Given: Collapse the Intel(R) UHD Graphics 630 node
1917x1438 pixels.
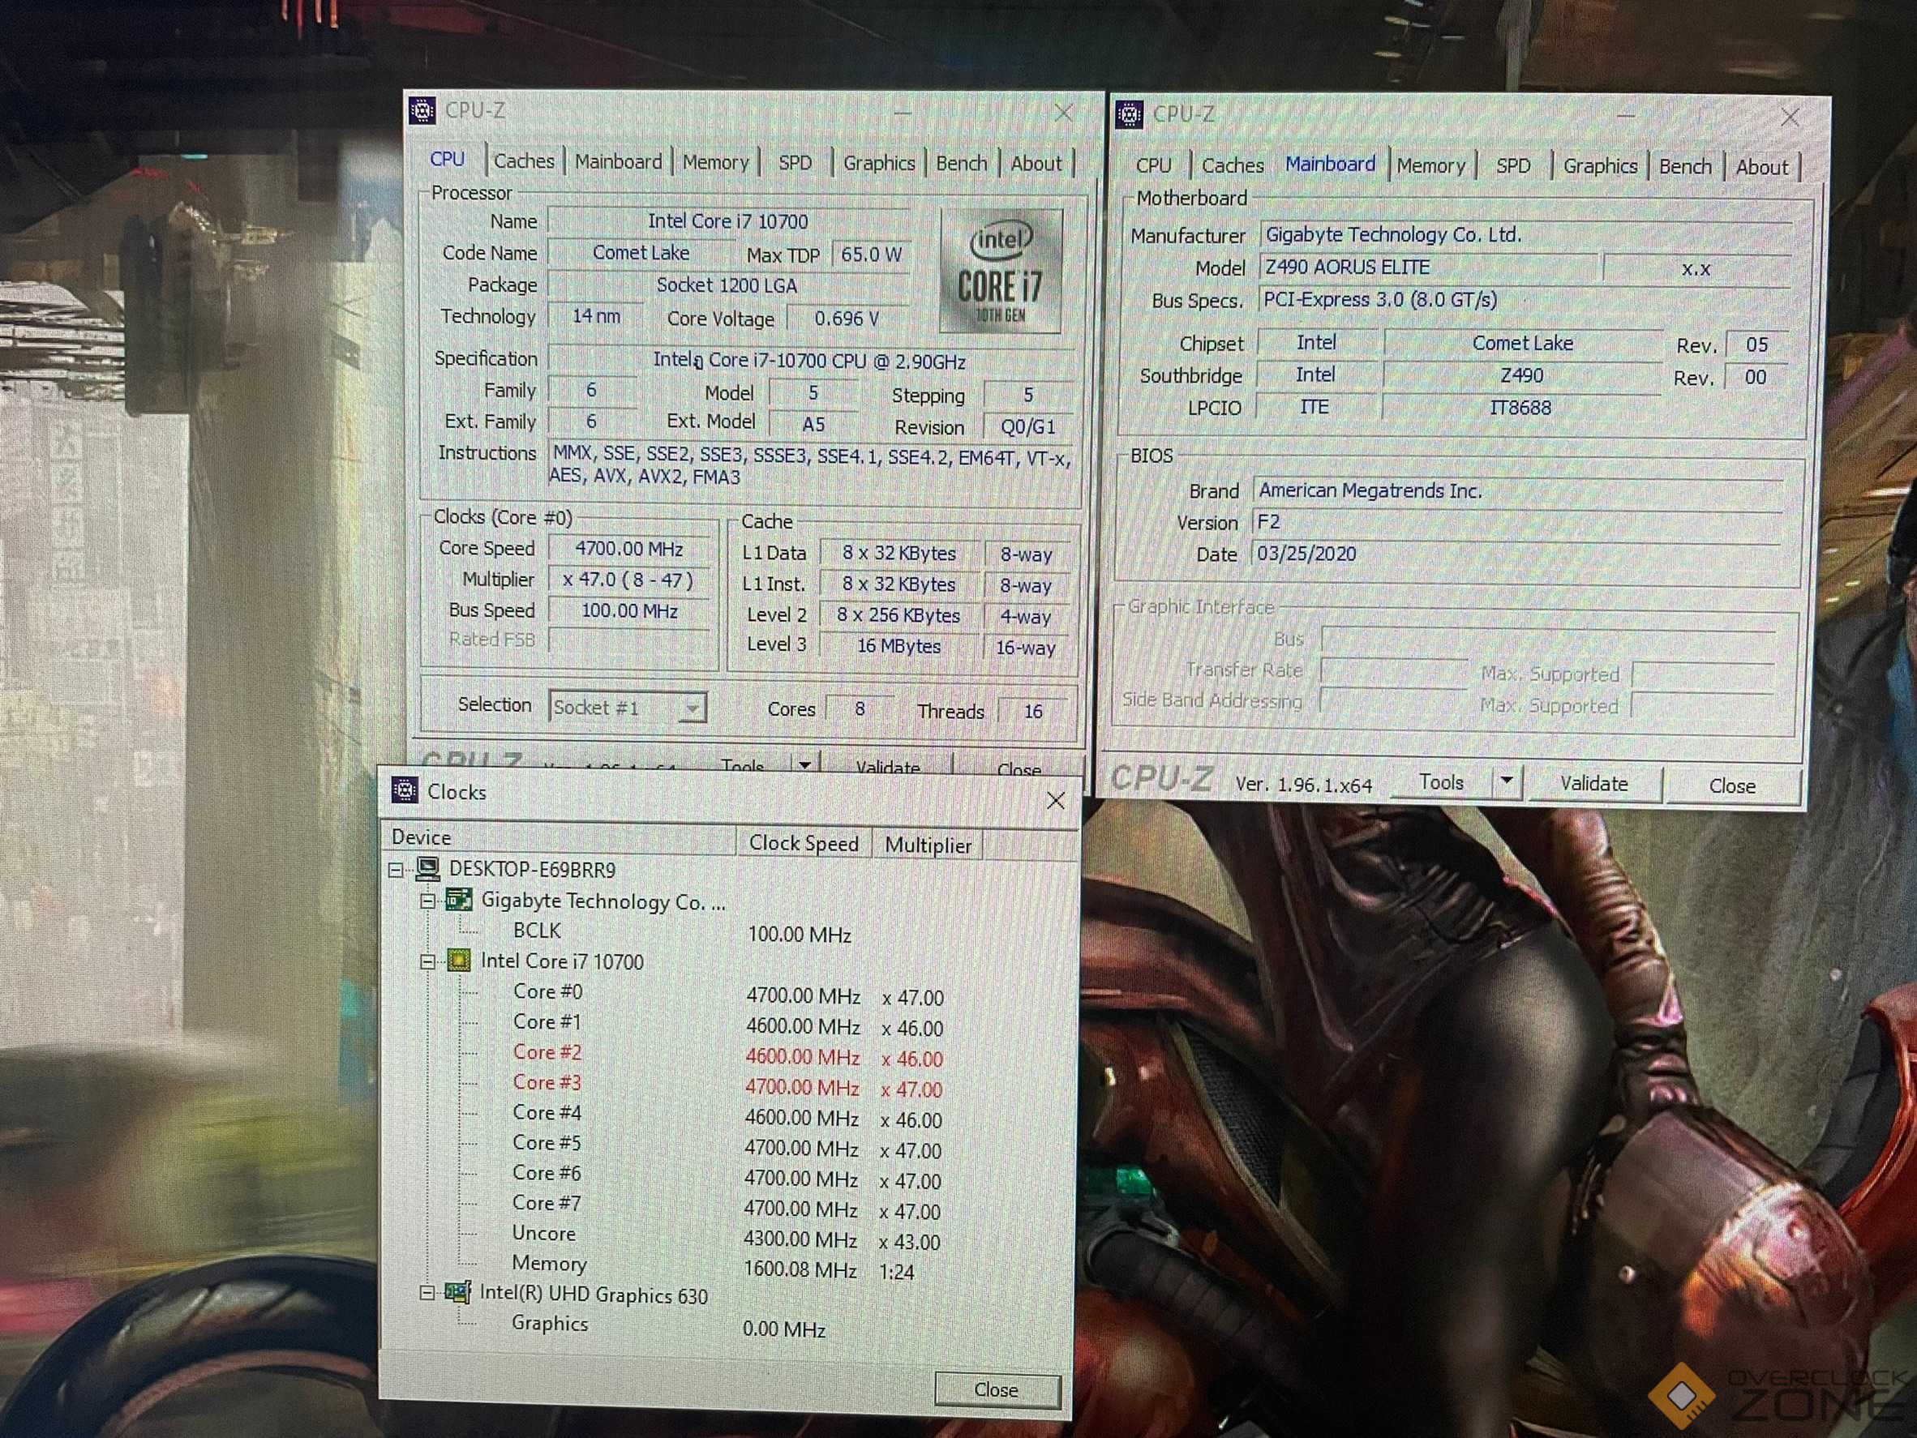Looking at the screenshot, I should (x=427, y=1294).
